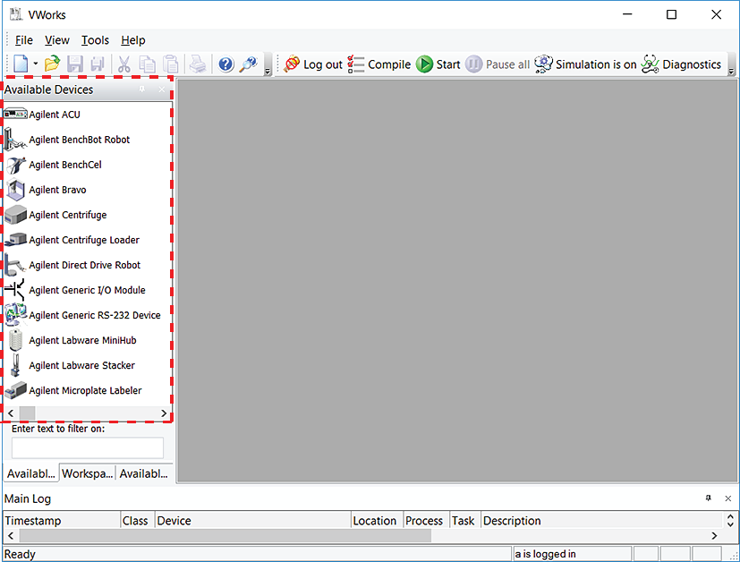Image resolution: width=740 pixels, height=562 pixels.
Task: Click the Agilent BenchBot Robot icon
Action: point(15,140)
